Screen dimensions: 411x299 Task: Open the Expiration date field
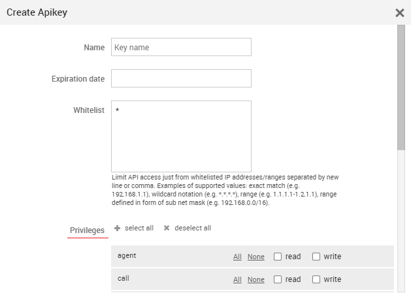pyautogui.click(x=181, y=78)
